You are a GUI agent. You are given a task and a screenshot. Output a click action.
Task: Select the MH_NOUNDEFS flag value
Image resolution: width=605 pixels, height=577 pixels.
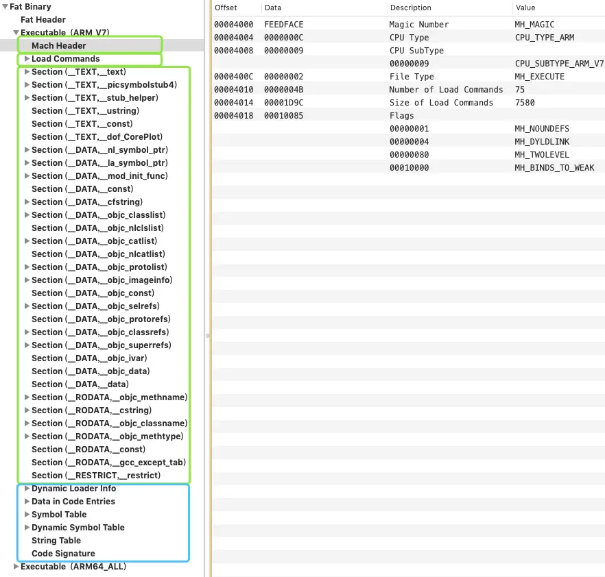(542, 129)
